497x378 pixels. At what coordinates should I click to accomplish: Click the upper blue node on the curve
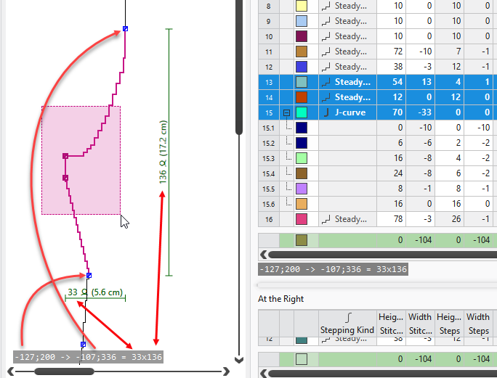[x=125, y=28]
